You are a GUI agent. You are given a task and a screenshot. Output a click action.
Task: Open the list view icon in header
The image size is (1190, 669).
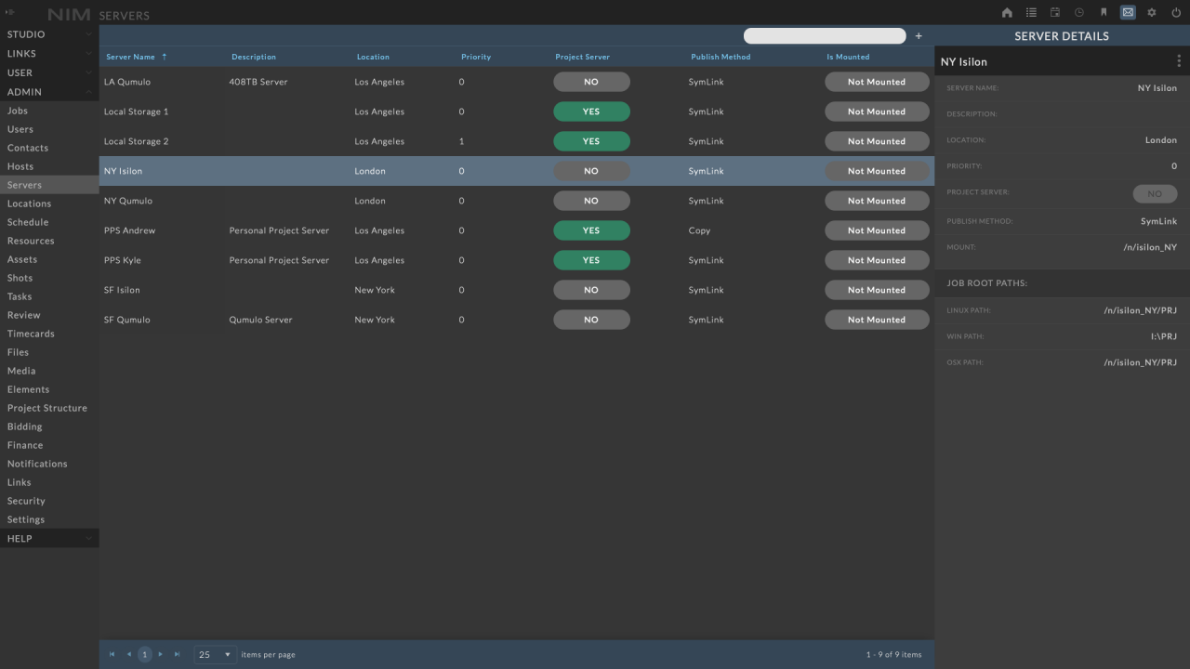click(1031, 13)
